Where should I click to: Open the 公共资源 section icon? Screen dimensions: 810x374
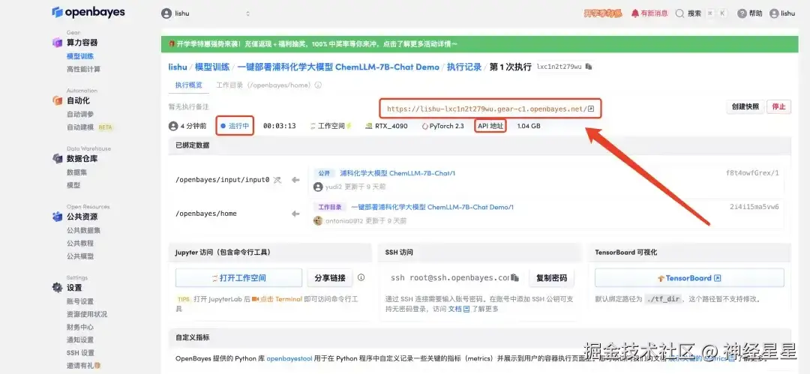(x=57, y=217)
